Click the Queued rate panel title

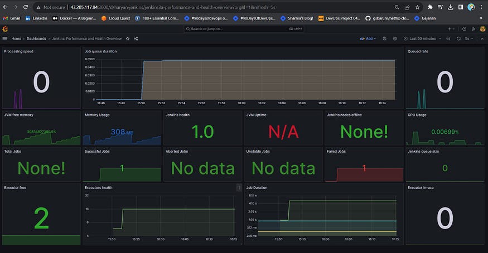coord(418,51)
